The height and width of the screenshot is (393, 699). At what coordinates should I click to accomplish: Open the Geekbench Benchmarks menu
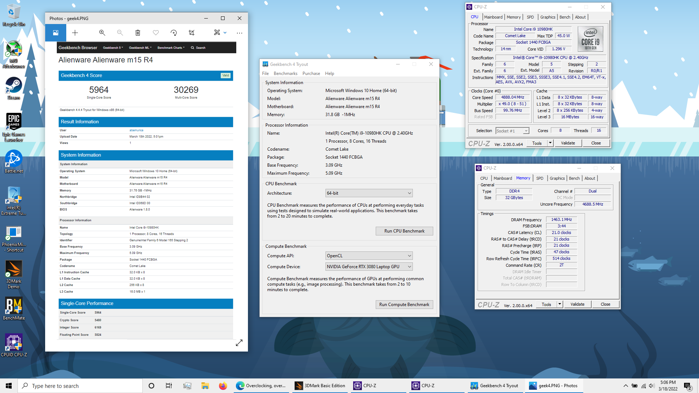(285, 74)
